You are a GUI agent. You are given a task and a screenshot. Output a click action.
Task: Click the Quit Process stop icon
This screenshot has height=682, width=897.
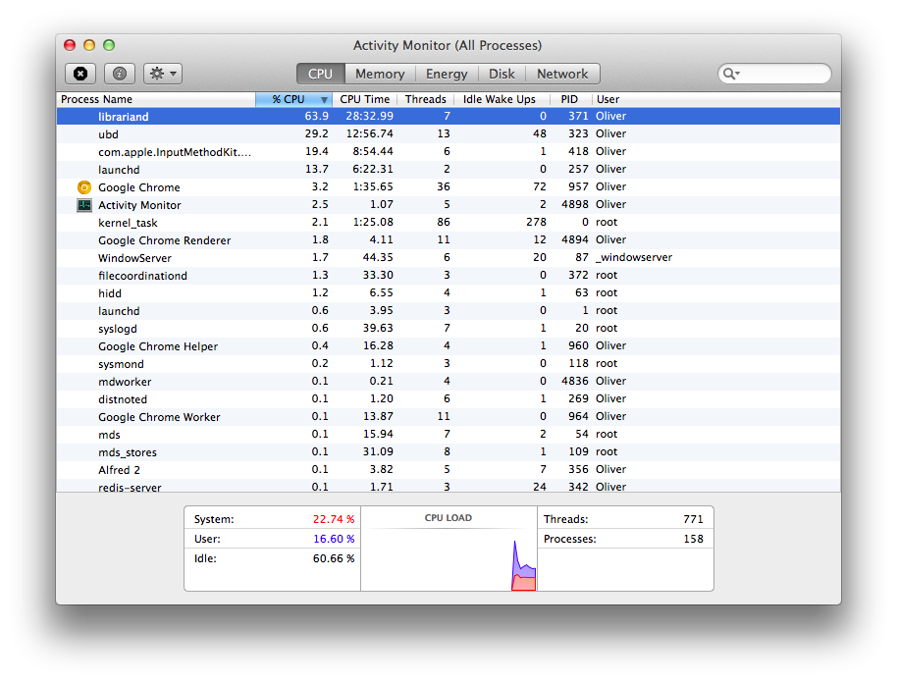pyautogui.click(x=80, y=74)
